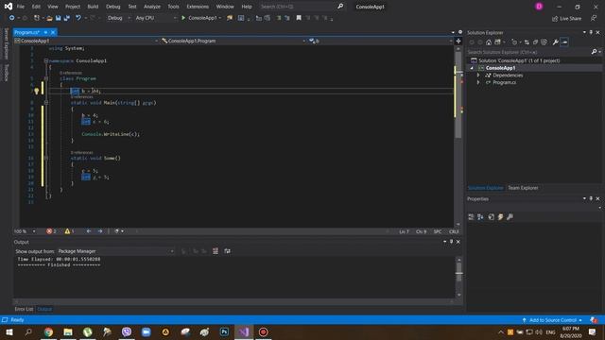Screen dimensions: 605x340
Task: Click Add to Source Control button
Action: click(x=552, y=320)
